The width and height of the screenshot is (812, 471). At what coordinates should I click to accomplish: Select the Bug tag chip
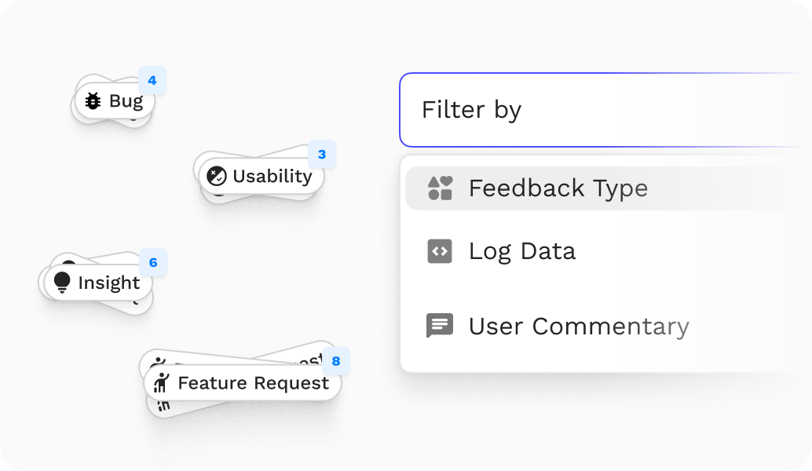(x=115, y=101)
